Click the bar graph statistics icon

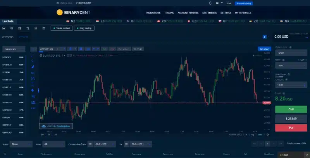[36, 28]
